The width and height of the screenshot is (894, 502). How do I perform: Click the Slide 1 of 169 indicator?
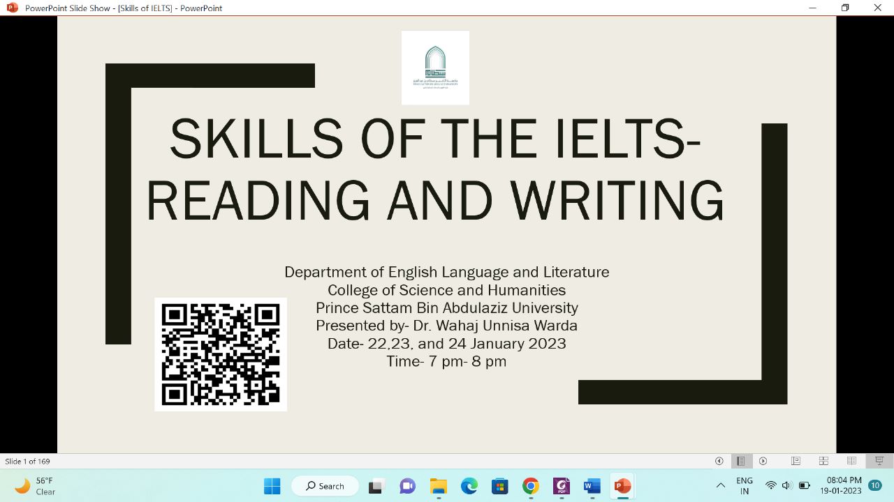tap(28, 462)
